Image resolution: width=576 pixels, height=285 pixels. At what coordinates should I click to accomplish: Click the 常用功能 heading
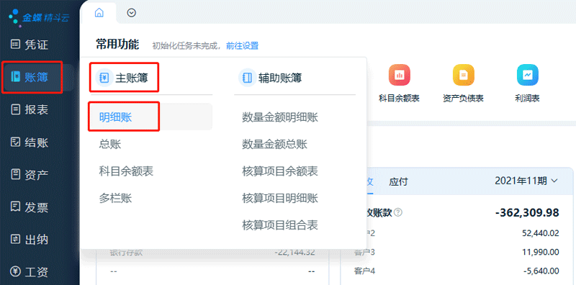pyautogui.click(x=117, y=45)
